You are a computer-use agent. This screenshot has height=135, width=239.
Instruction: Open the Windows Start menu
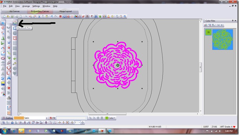click(x=4, y=131)
